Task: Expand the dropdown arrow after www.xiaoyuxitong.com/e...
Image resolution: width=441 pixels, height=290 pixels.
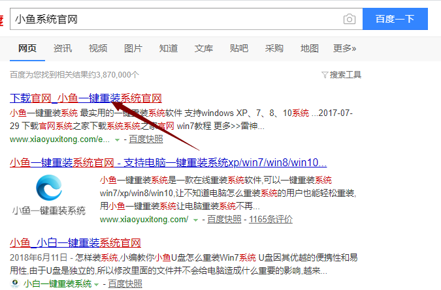Action: tap(118, 139)
